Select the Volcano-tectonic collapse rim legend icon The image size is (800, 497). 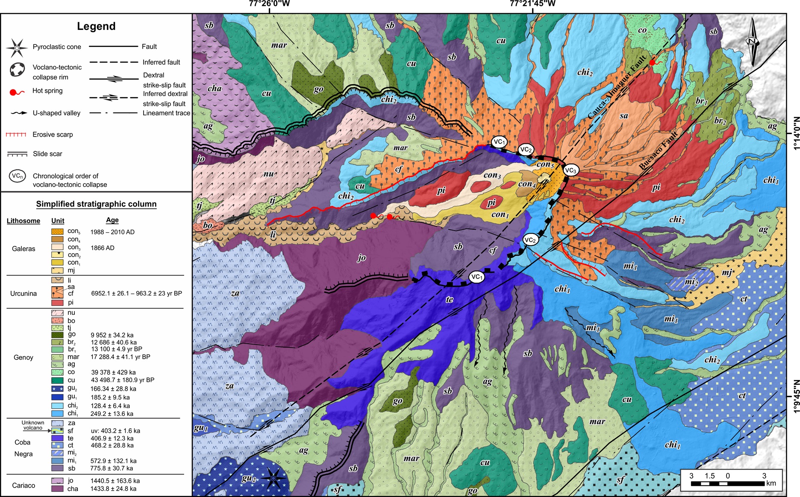(17, 70)
